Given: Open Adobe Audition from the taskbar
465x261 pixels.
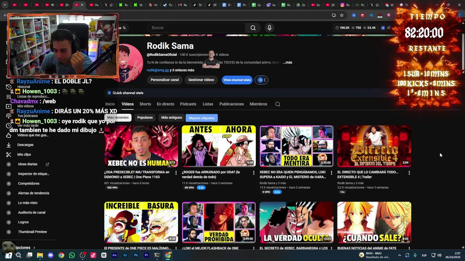Looking at the screenshot, I should 114,255.
